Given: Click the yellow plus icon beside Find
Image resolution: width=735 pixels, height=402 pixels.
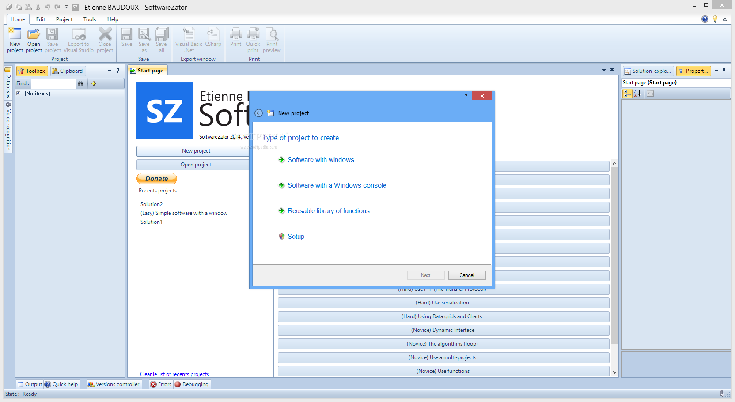Looking at the screenshot, I should tap(94, 83).
